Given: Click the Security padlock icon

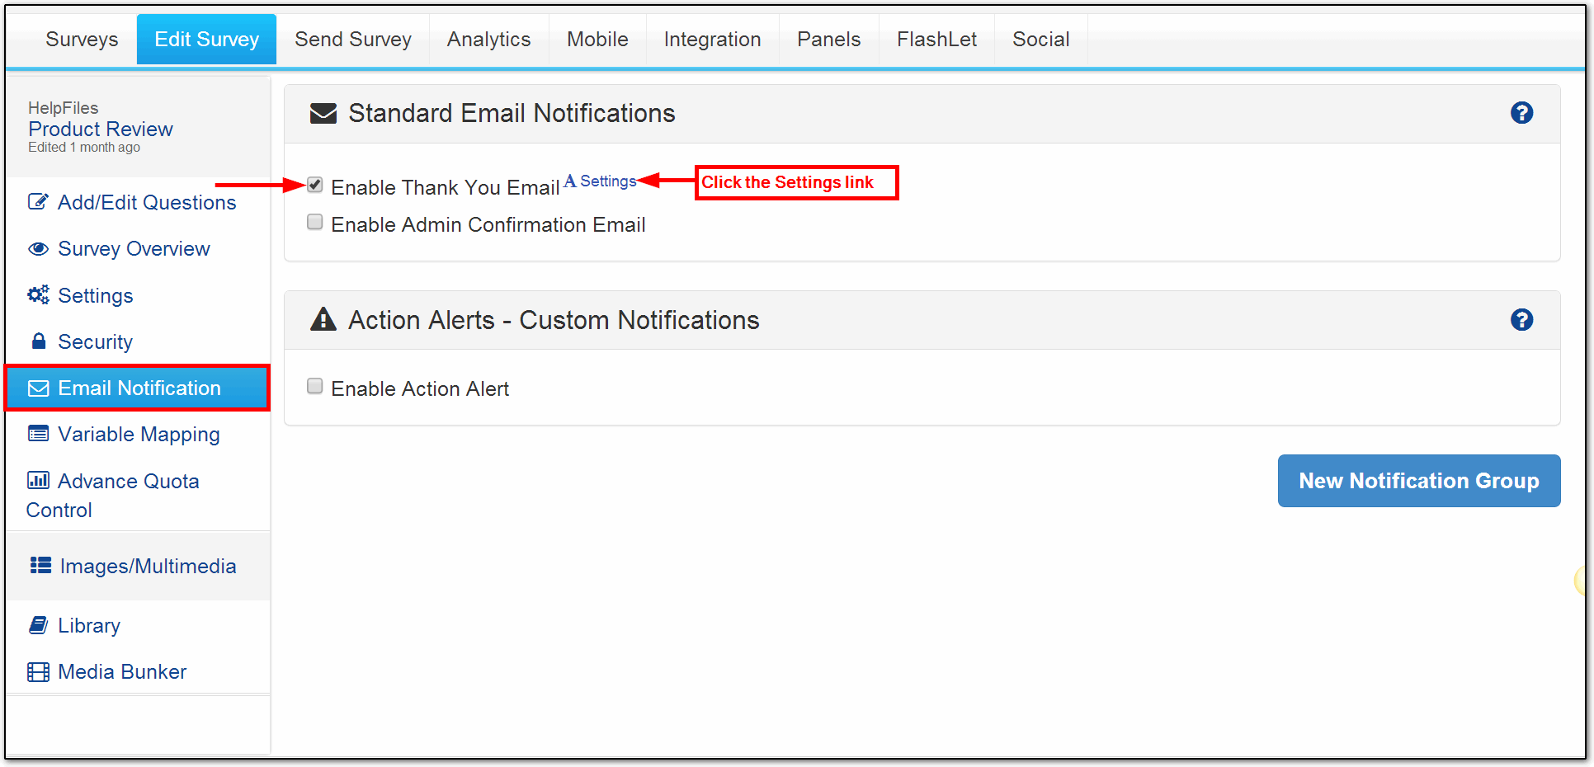Looking at the screenshot, I should point(38,341).
